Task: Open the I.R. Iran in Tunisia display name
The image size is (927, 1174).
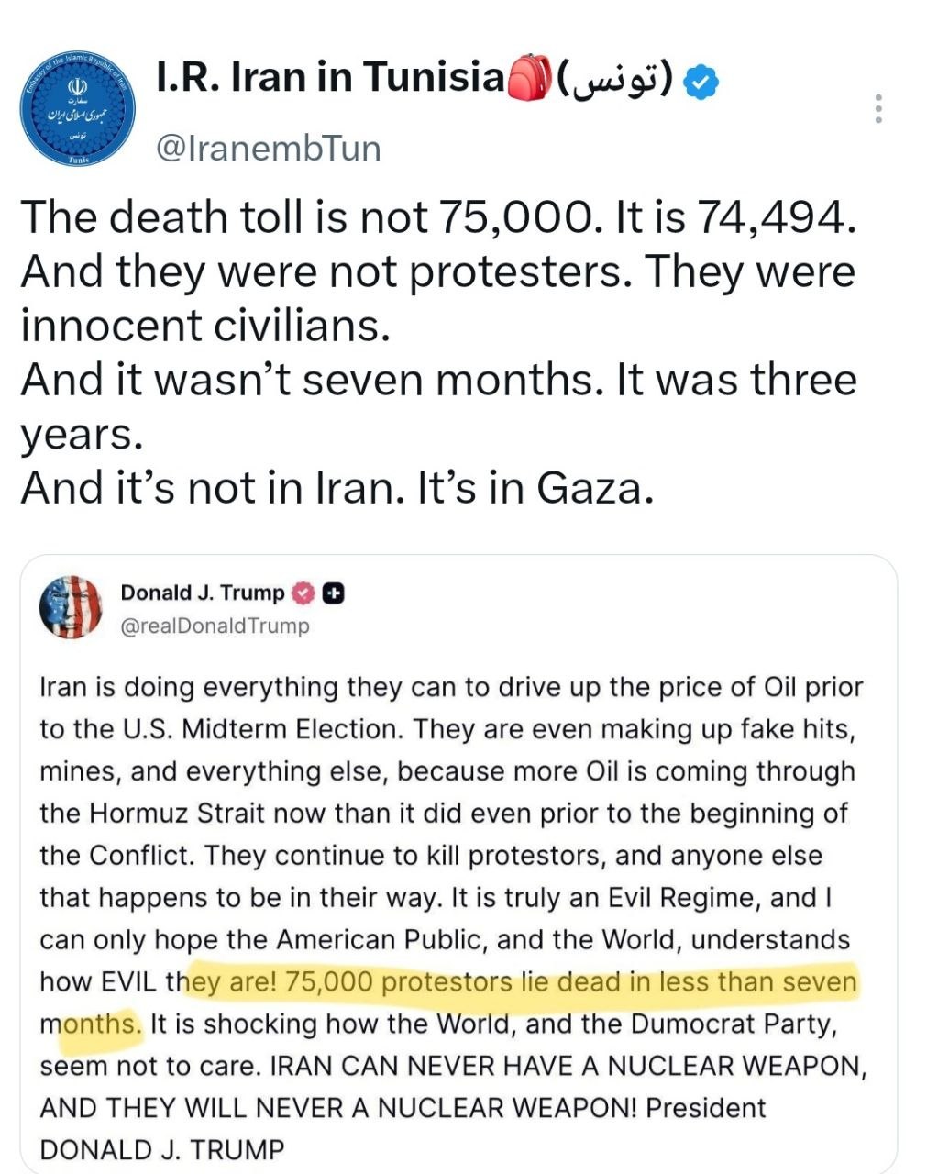Action: 330,78
